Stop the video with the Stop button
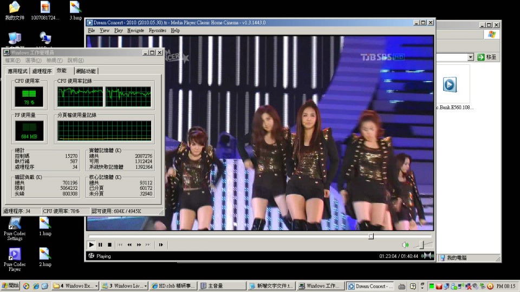The image size is (520, 292). click(x=109, y=245)
